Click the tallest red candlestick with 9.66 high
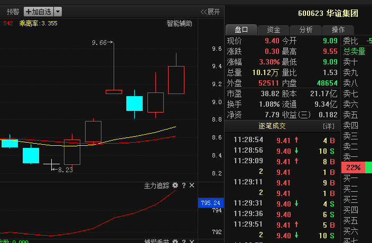 pyautogui.click(x=114, y=92)
